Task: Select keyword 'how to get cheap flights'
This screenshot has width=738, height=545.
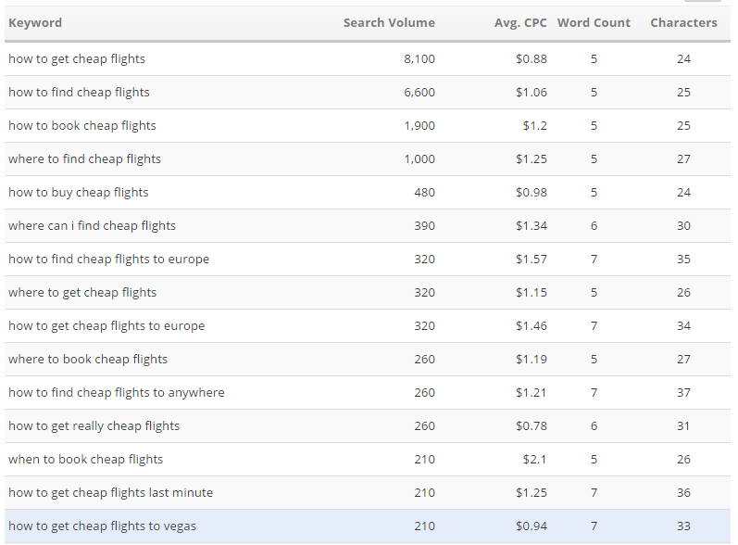Action: [77, 59]
